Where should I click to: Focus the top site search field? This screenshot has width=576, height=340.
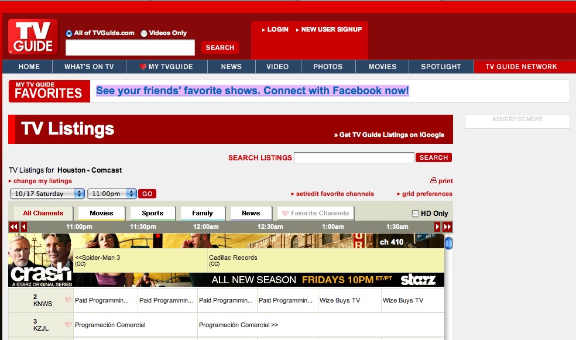pyautogui.click(x=130, y=47)
